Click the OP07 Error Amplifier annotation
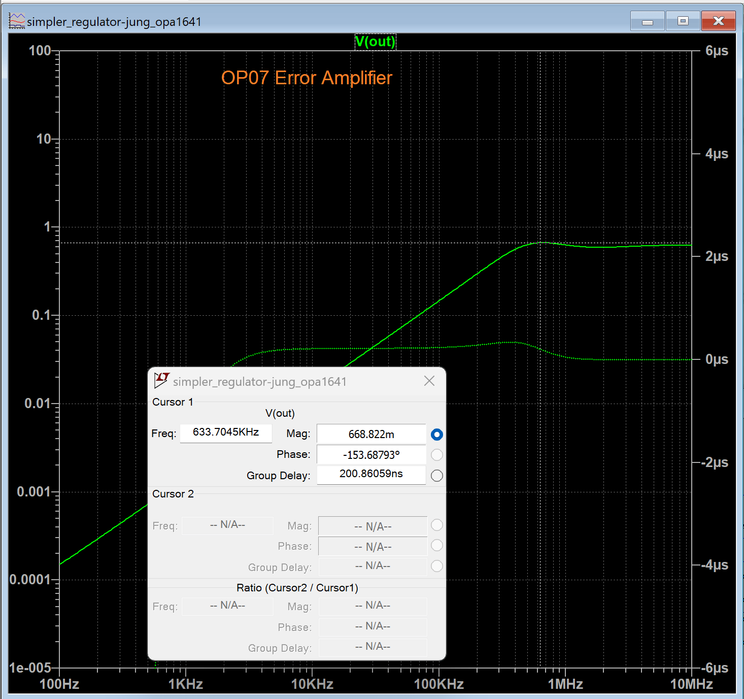The height and width of the screenshot is (699, 744). click(x=307, y=78)
